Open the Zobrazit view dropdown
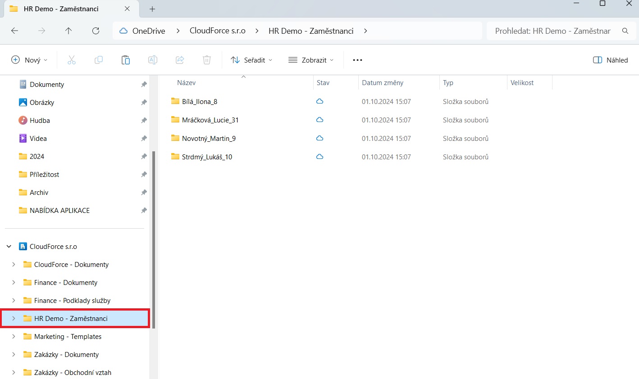The image size is (639, 379). pyautogui.click(x=311, y=60)
